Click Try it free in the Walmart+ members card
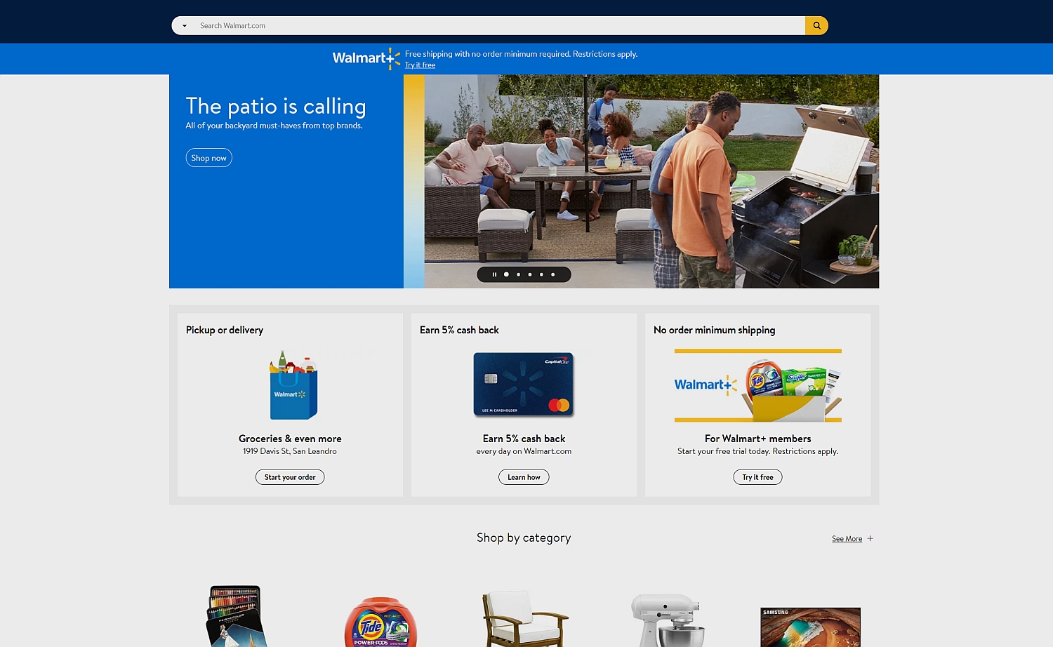 click(758, 477)
